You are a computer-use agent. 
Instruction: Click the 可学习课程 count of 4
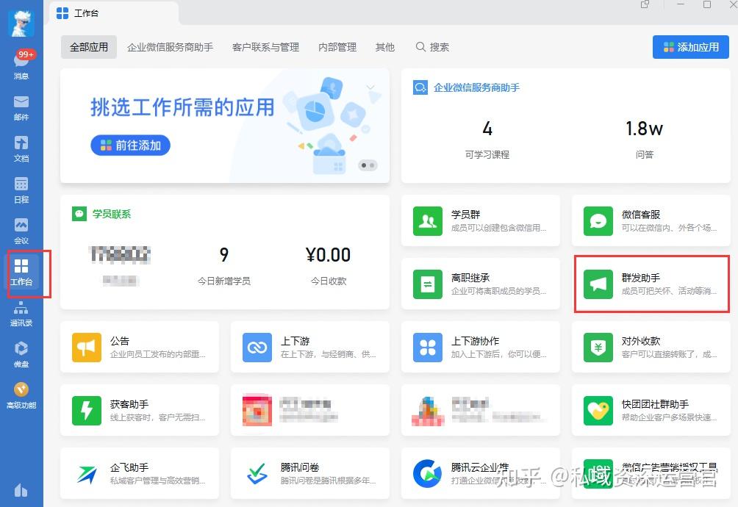487,129
